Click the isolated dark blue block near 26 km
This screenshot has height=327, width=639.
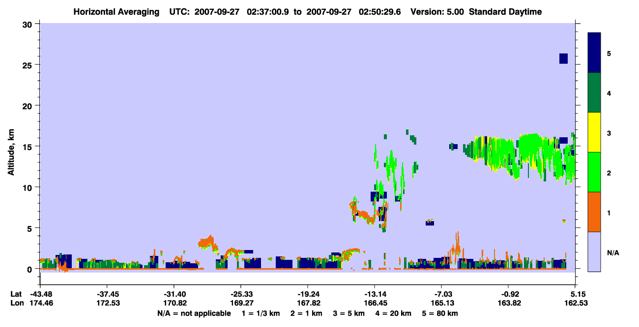(563, 58)
